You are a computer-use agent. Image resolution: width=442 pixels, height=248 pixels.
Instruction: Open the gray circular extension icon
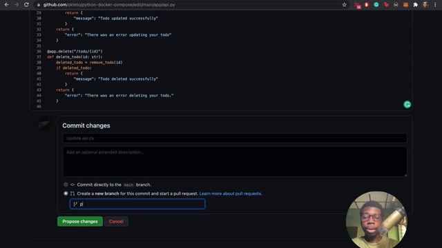(396, 5)
